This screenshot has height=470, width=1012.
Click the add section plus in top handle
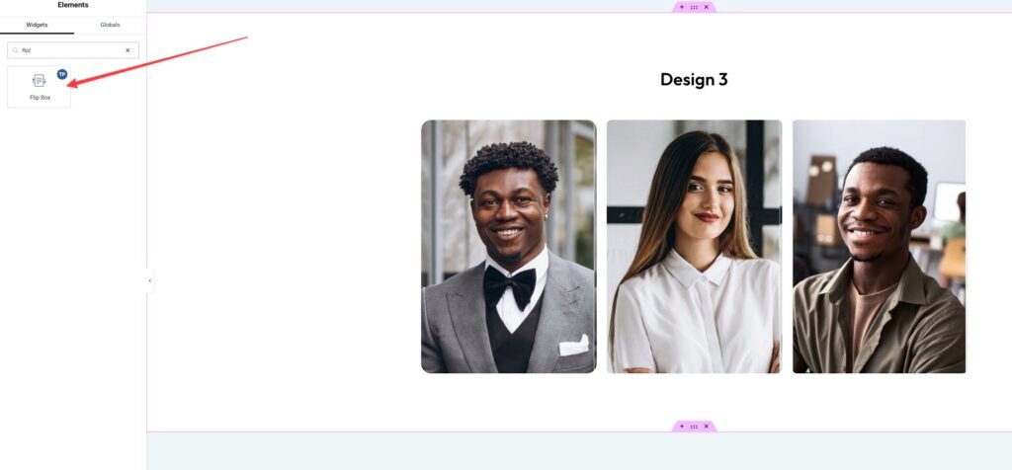pyautogui.click(x=681, y=7)
